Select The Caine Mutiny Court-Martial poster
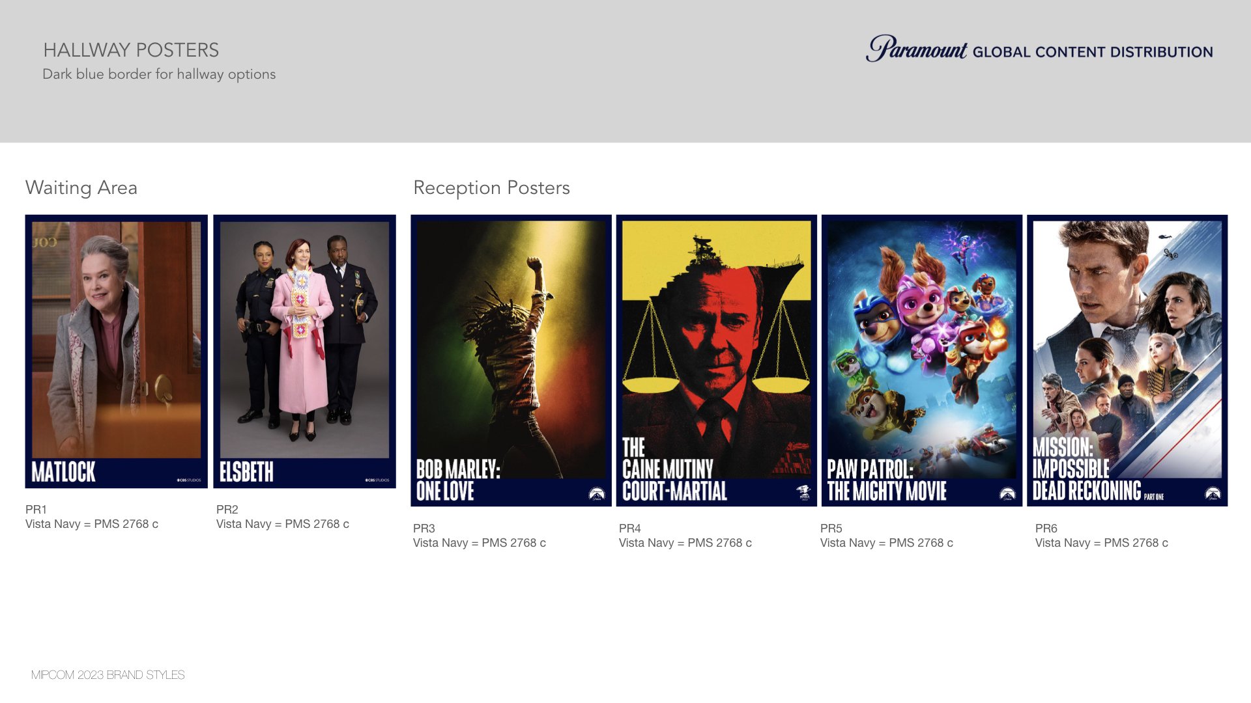Screen dimensions: 1251x703 (716, 361)
